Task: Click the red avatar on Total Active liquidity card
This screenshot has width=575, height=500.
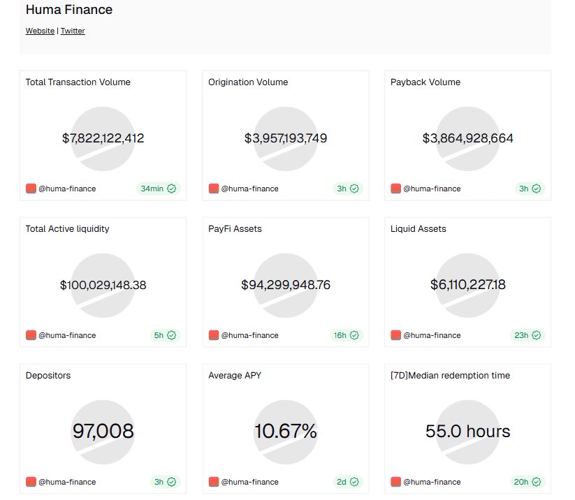Action: [x=31, y=335]
